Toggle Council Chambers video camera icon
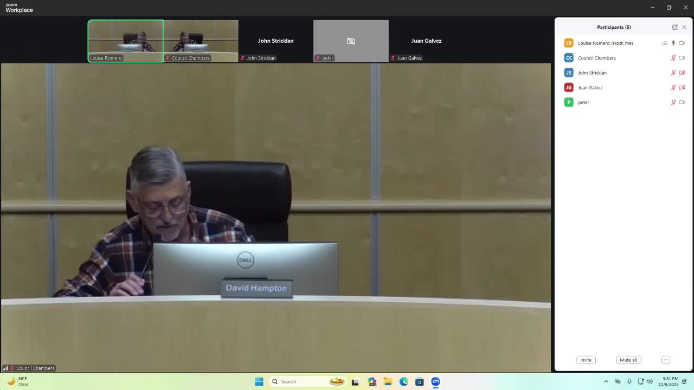 (682, 58)
